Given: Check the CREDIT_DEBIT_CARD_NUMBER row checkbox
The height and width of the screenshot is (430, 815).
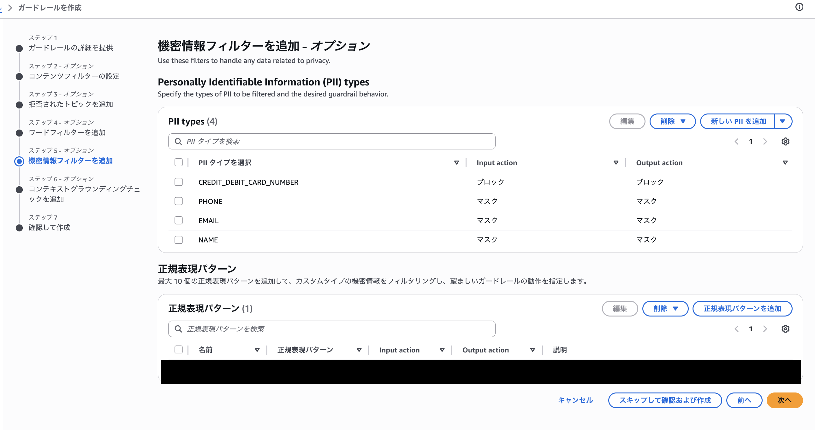Looking at the screenshot, I should (179, 182).
